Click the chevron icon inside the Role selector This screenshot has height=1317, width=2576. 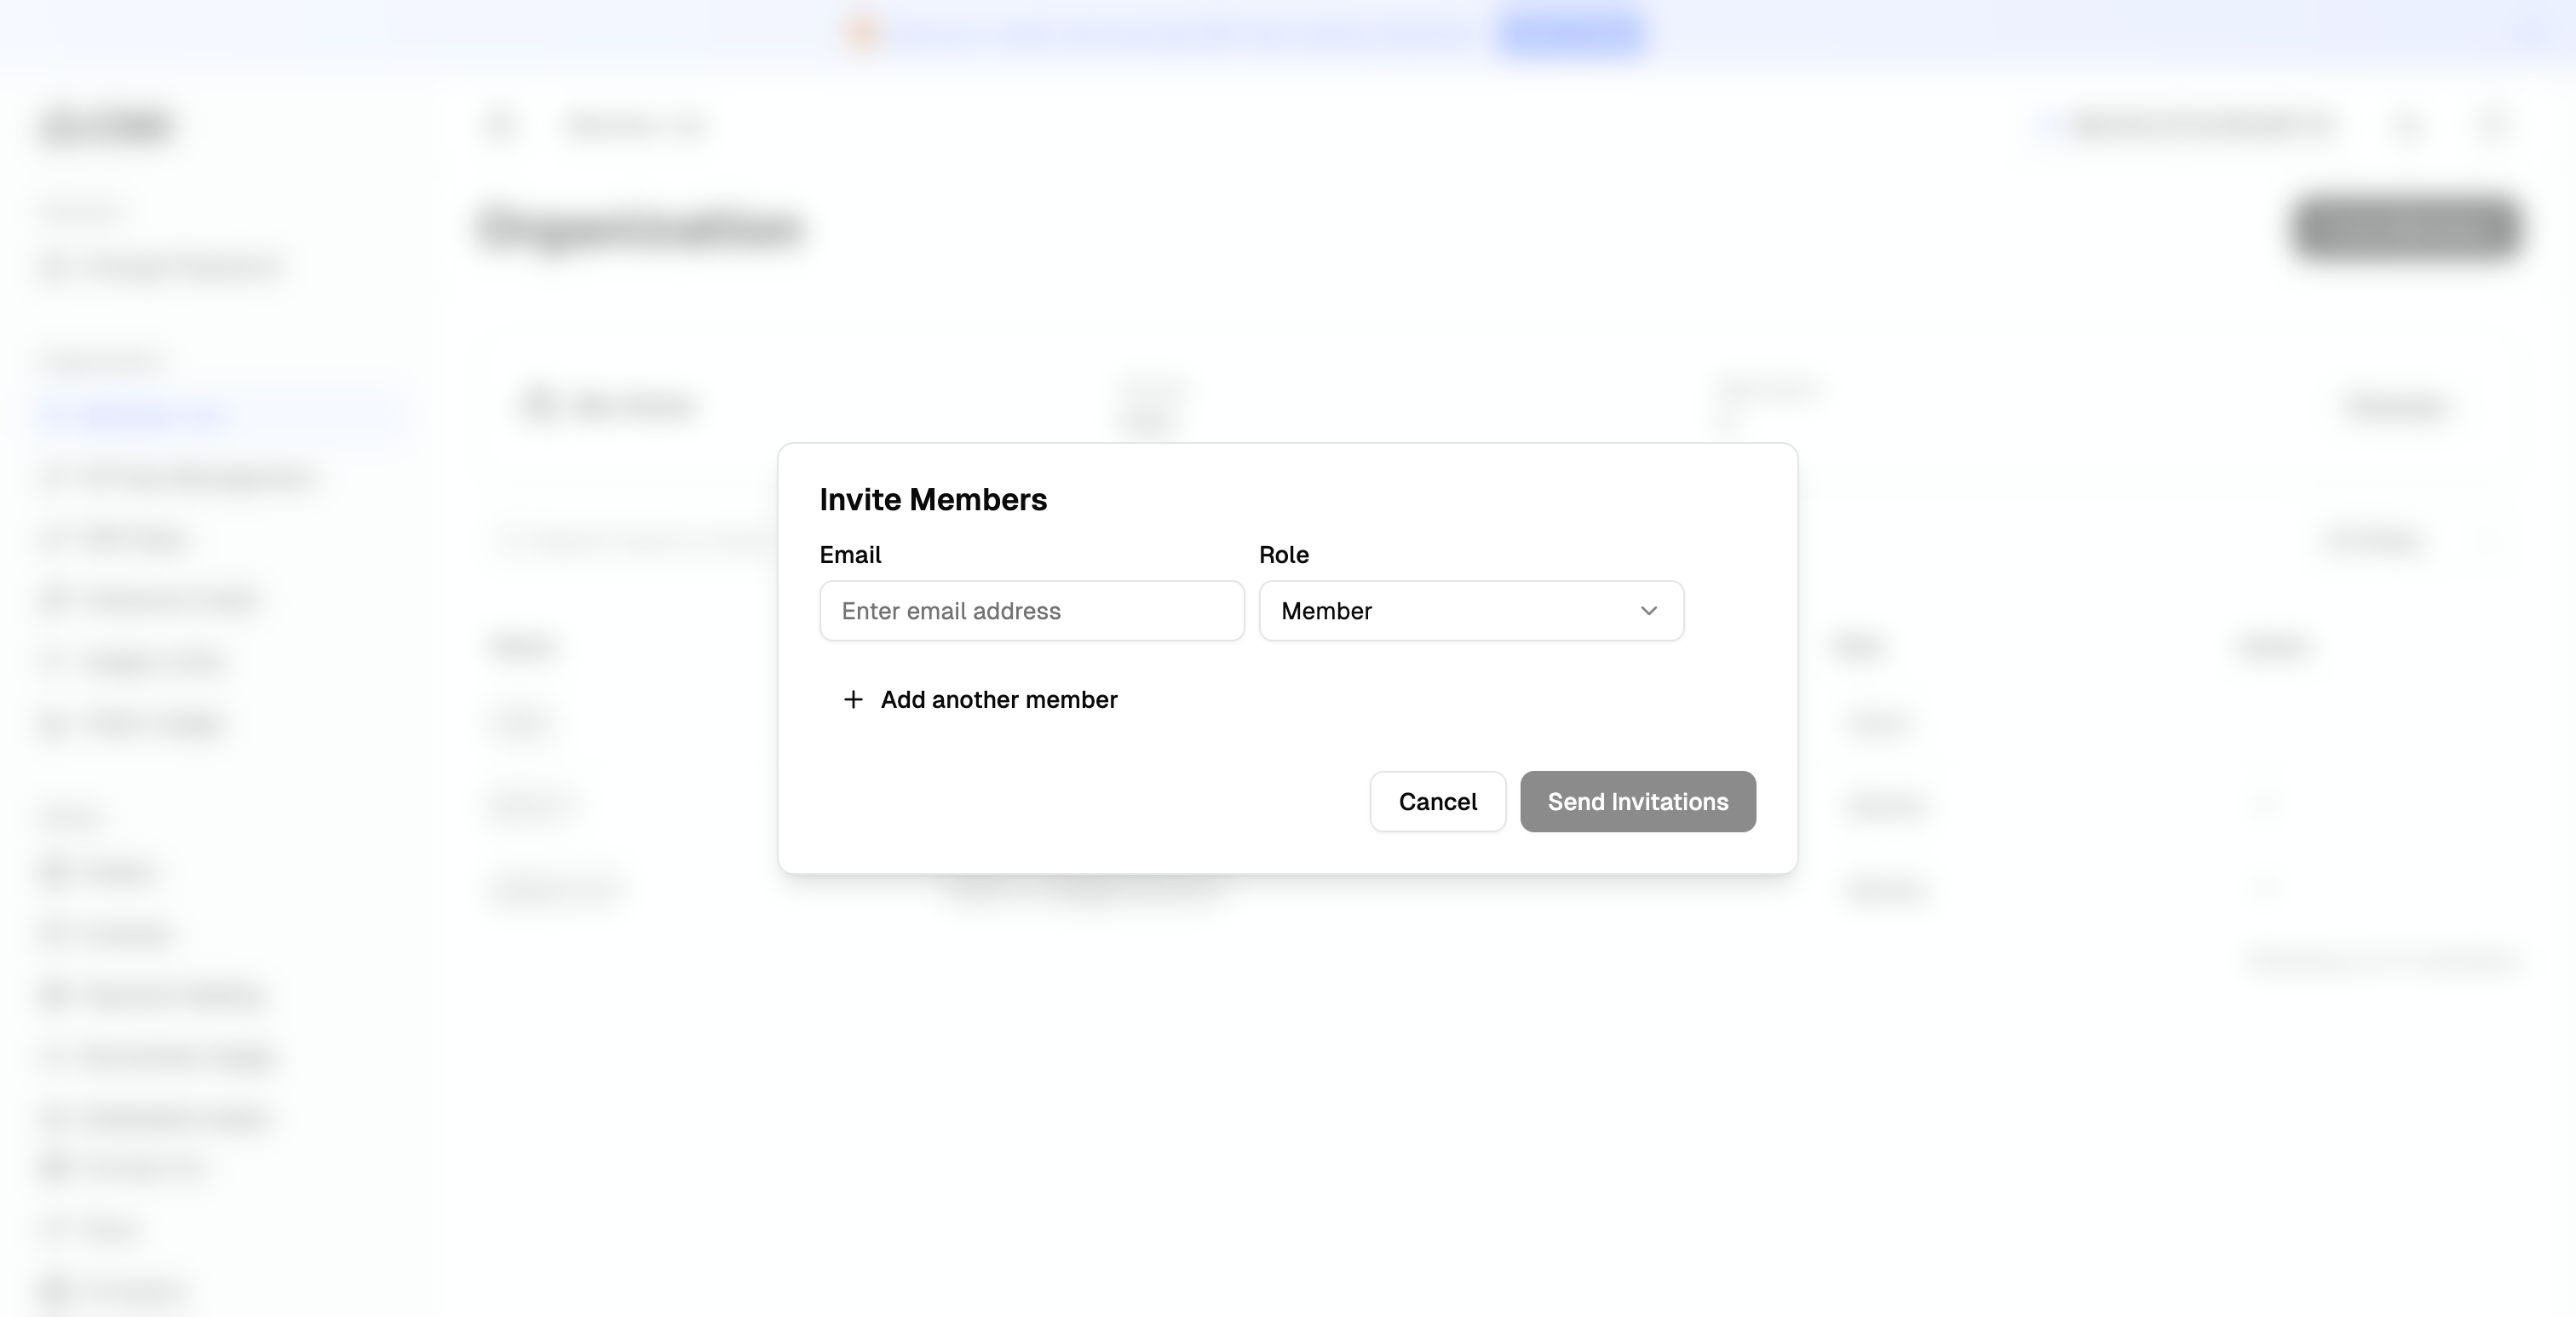point(1648,611)
